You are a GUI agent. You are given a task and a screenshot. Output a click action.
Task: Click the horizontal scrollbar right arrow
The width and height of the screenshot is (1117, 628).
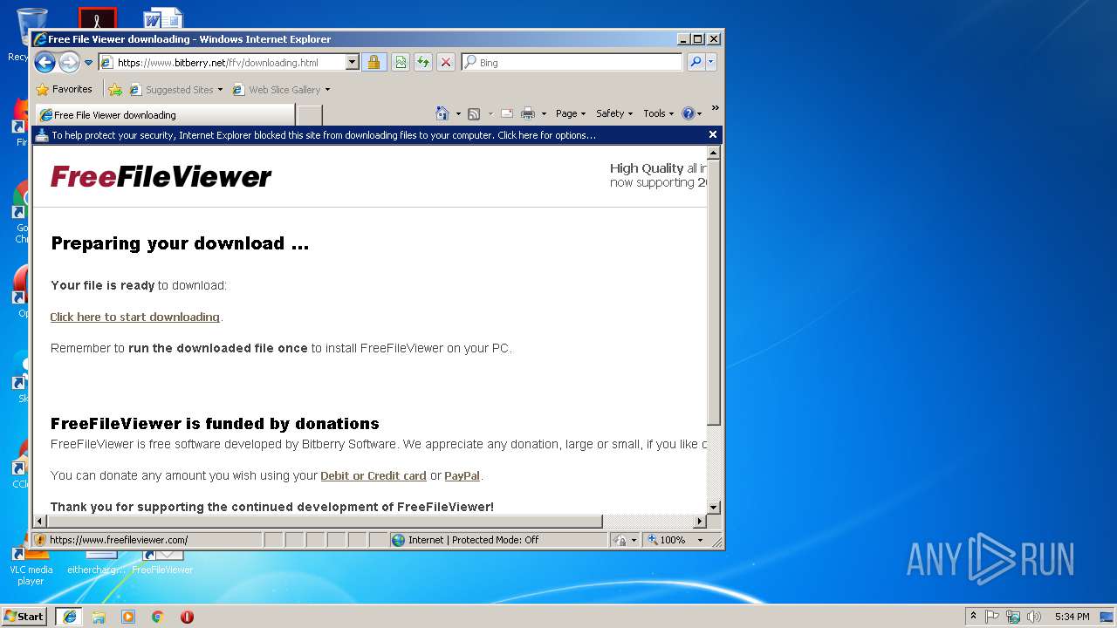[x=699, y=522]
